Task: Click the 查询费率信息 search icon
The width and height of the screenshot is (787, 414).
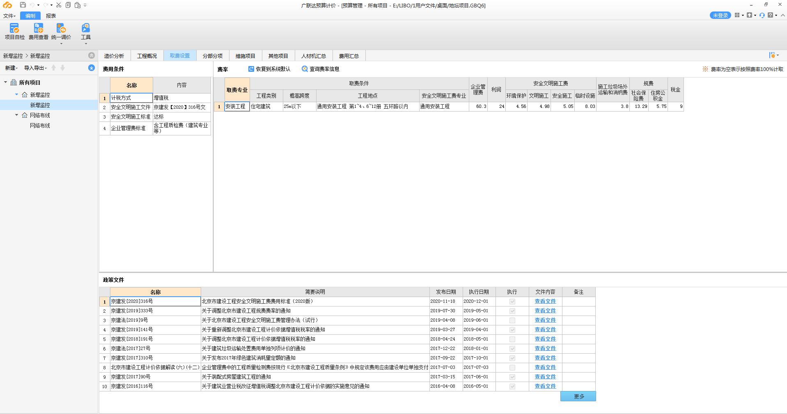Action: click(x=305, y=69)
